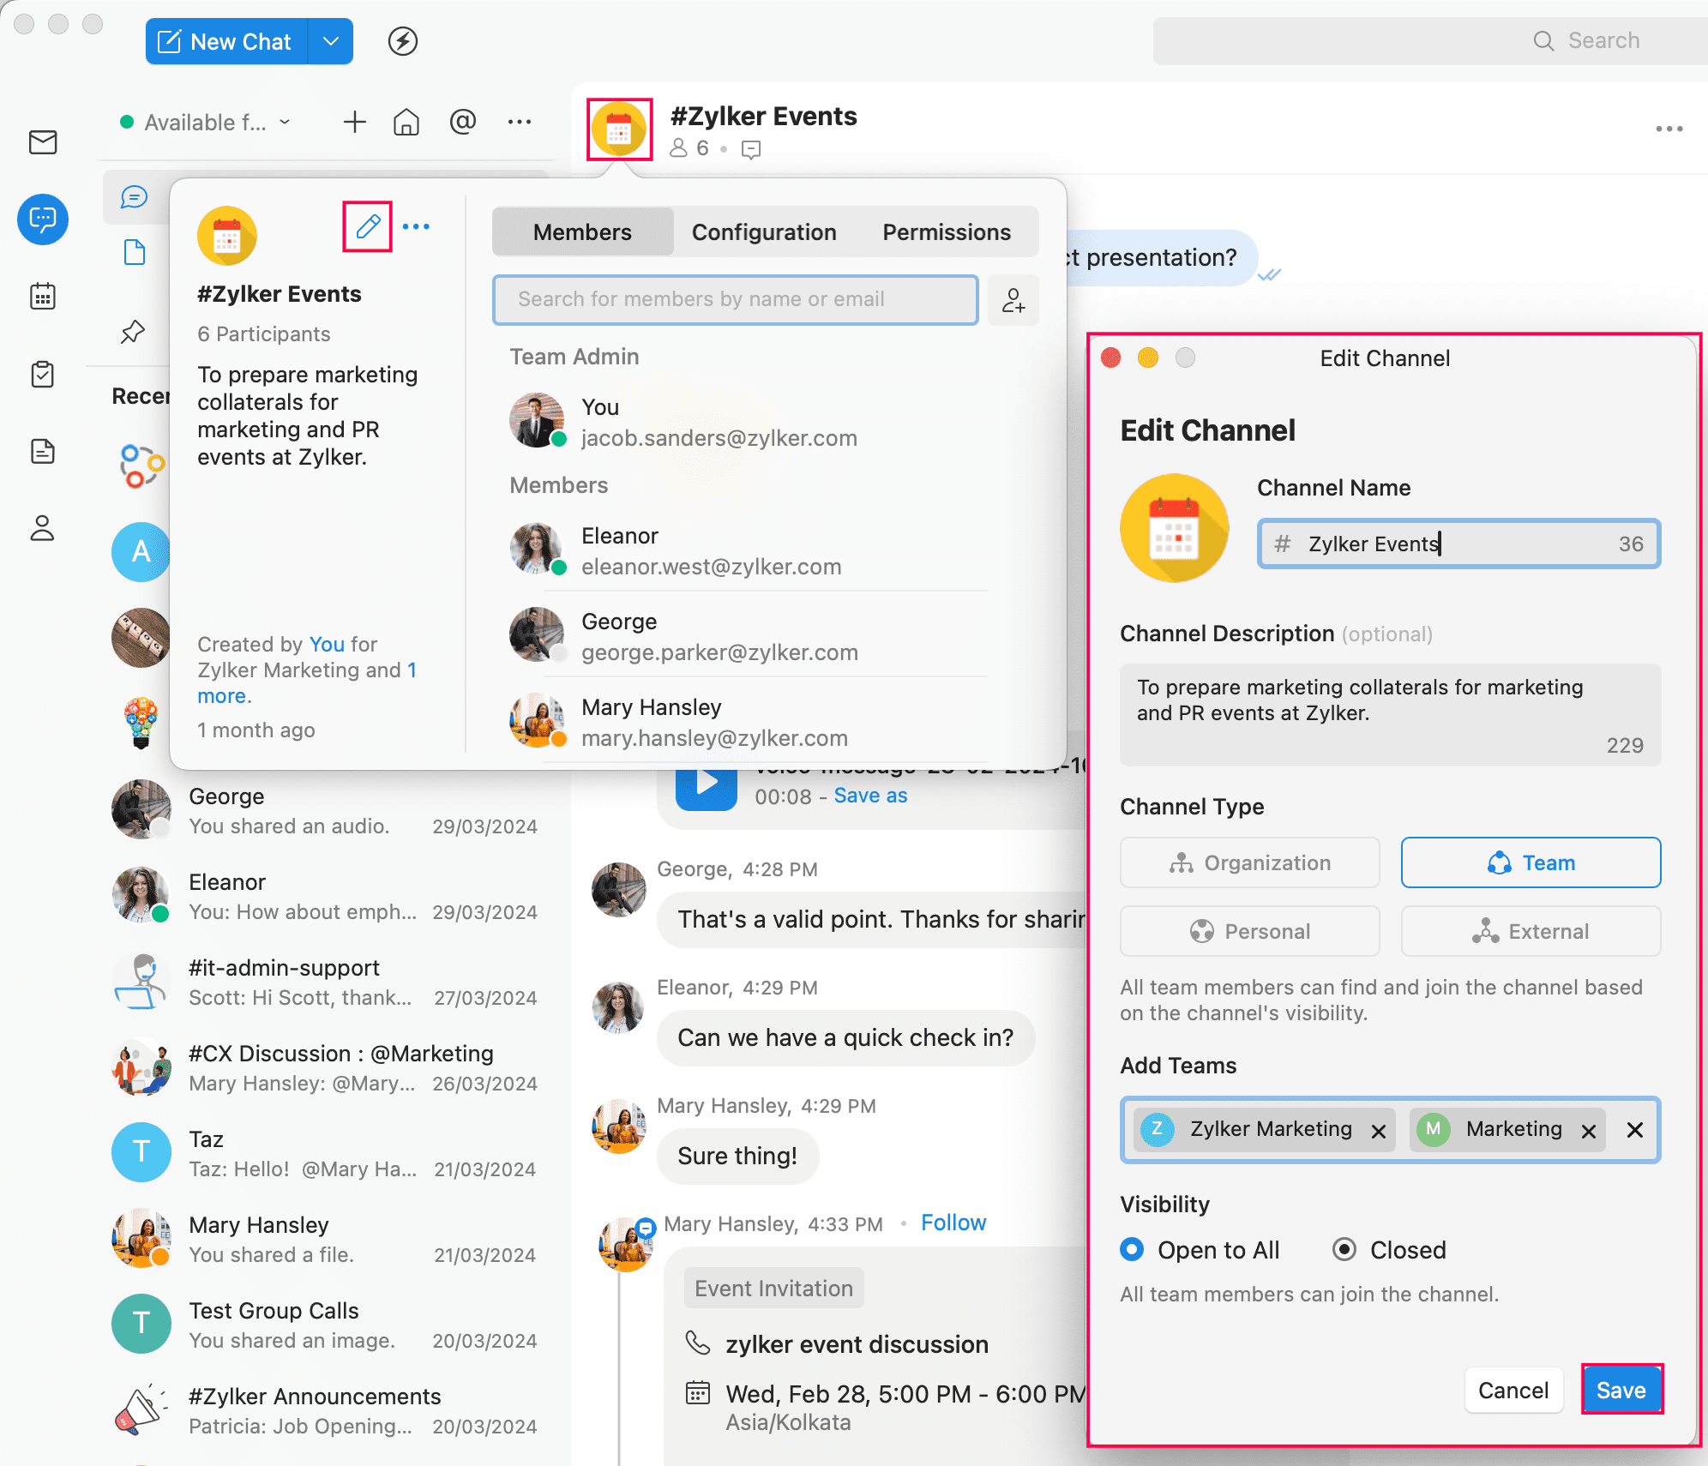This screenshot has height=1466, width=1708.
Task: Open channel header three-dots menu
Action: coord(1669,129)
